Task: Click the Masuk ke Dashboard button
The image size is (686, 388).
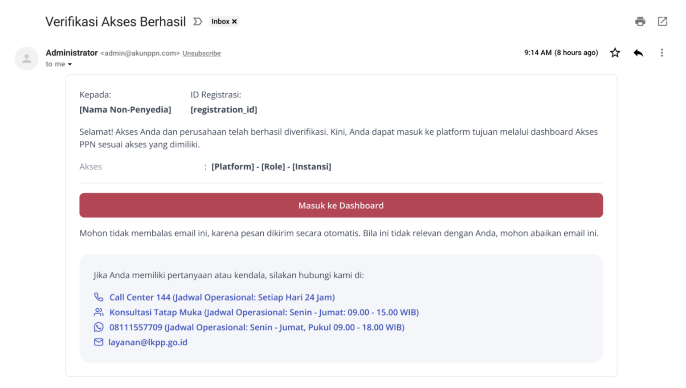Action: pos(341,205)
